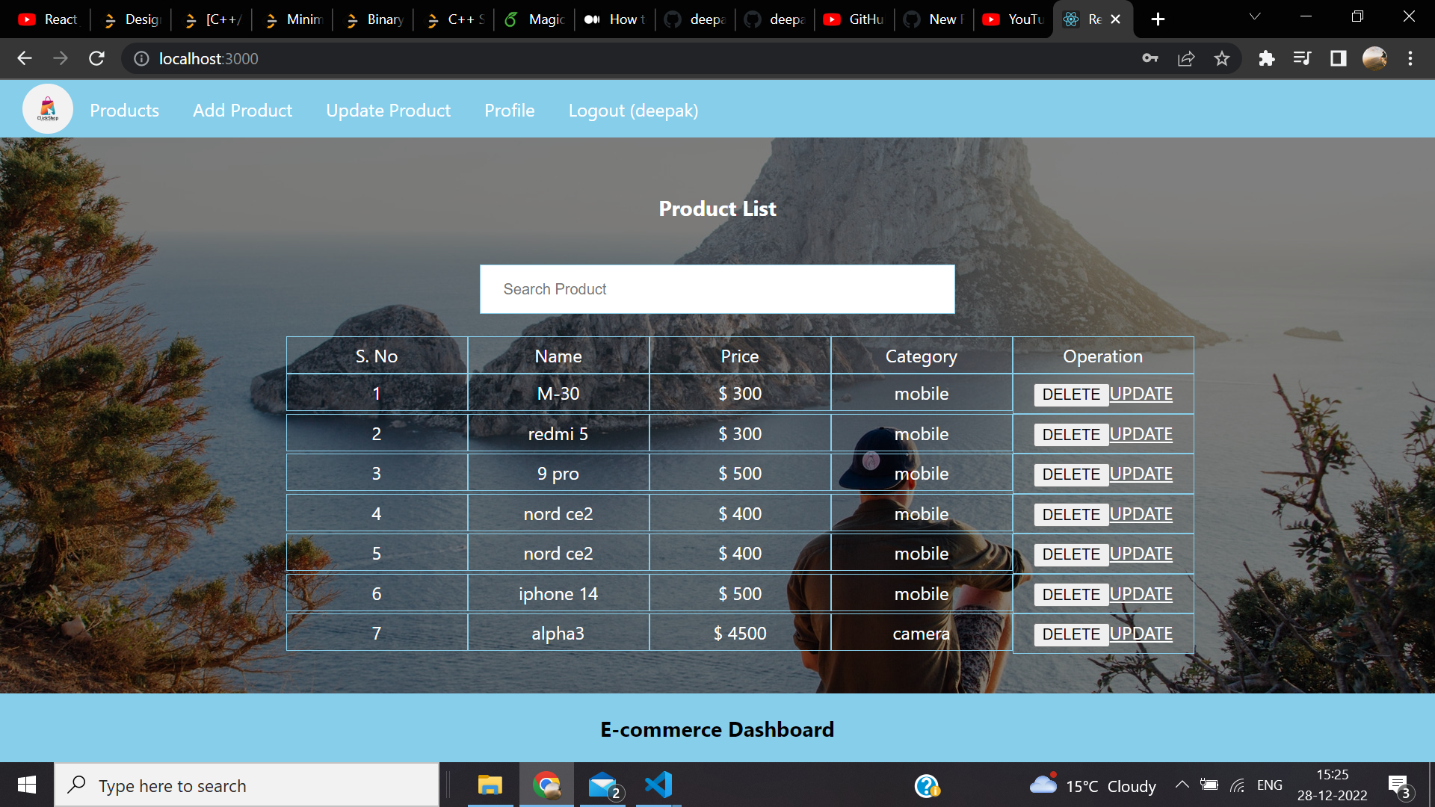Open the Mail app on the taskbar
Image resolution: width=1435 pixels, height=807 pixels.
point(604,785)
